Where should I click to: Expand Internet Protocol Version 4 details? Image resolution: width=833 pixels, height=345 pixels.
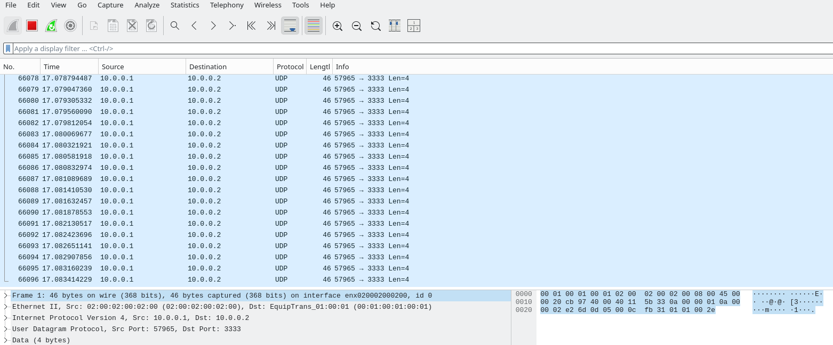[6, 318]
